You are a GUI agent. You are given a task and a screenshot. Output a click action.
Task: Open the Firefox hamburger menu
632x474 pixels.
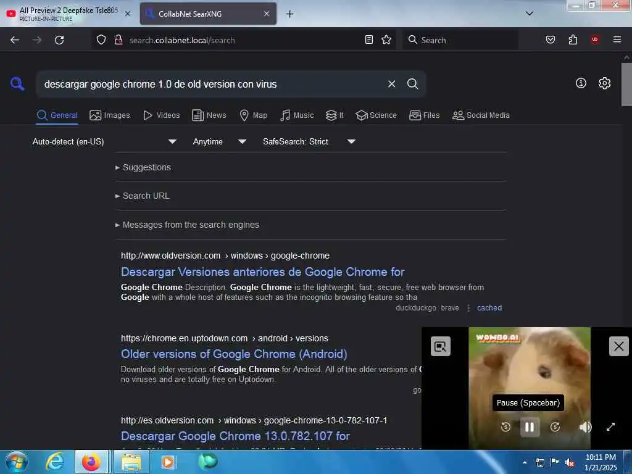point(617,39)
